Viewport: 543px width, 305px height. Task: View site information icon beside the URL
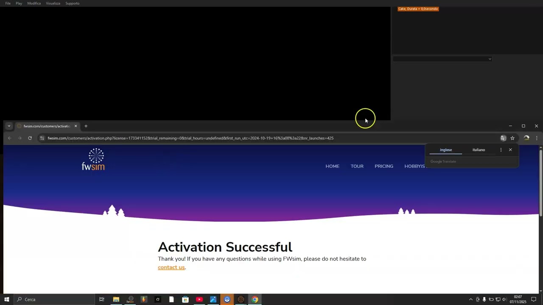coord(42,138)
